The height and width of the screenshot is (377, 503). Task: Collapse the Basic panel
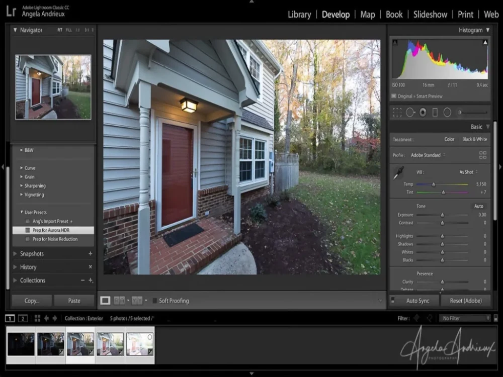point(487,127)
